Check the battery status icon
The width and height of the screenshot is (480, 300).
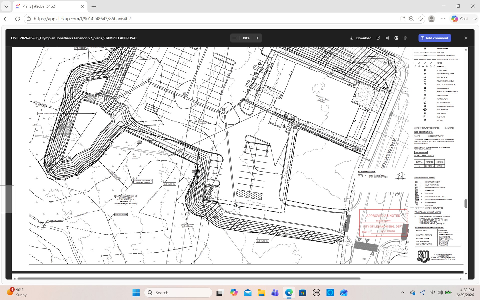click(448, 292)
